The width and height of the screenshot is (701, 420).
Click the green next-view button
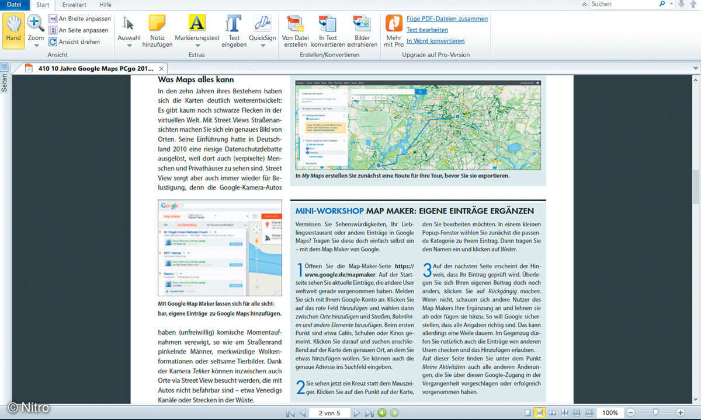[395, 413]
